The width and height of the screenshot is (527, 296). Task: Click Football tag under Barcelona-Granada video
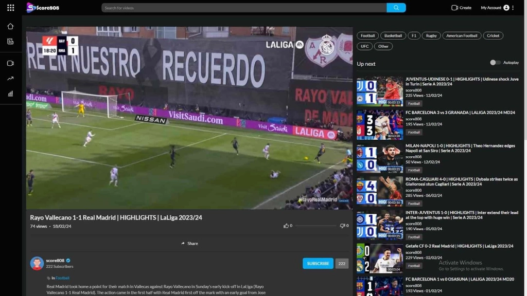(414, 132)
